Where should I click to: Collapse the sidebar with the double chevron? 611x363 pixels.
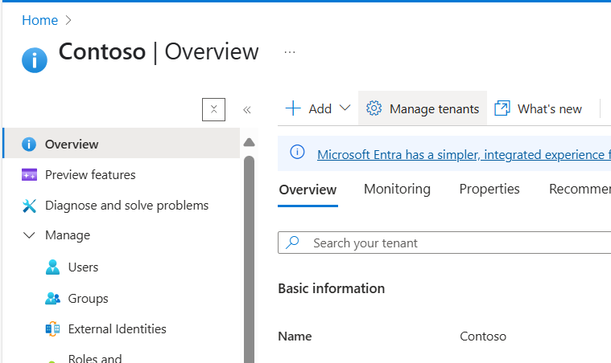[246, 110]
